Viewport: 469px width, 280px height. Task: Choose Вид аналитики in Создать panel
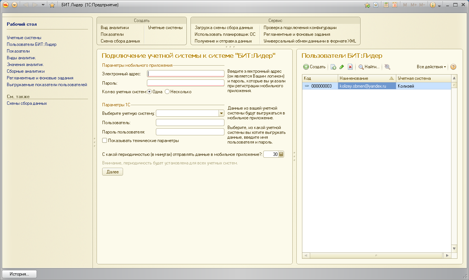point(115,28)
